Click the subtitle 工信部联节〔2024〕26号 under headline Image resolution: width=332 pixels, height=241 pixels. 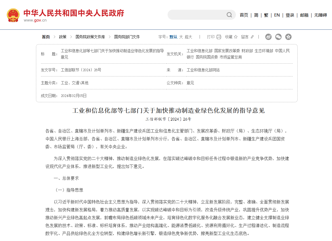(169, 119)
